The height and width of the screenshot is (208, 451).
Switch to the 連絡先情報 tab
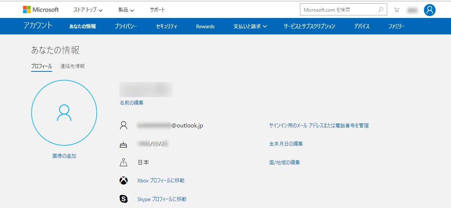coord(73,66)
